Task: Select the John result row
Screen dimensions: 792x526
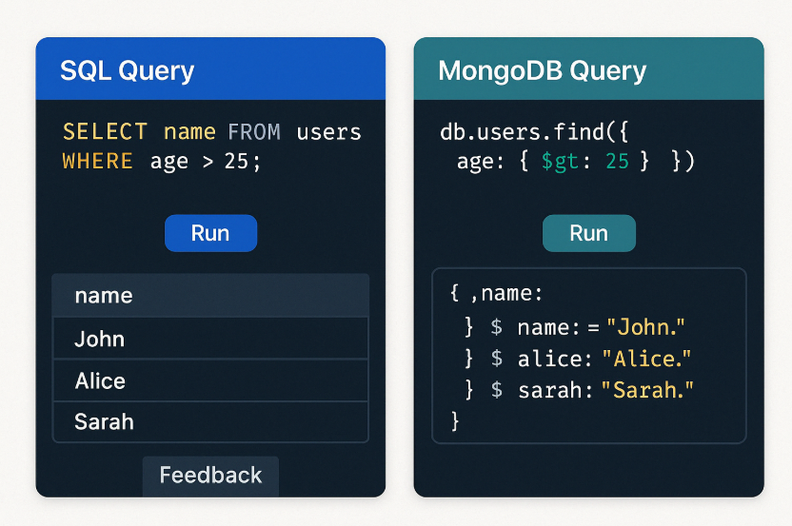Action: click(x=210, y=339)
